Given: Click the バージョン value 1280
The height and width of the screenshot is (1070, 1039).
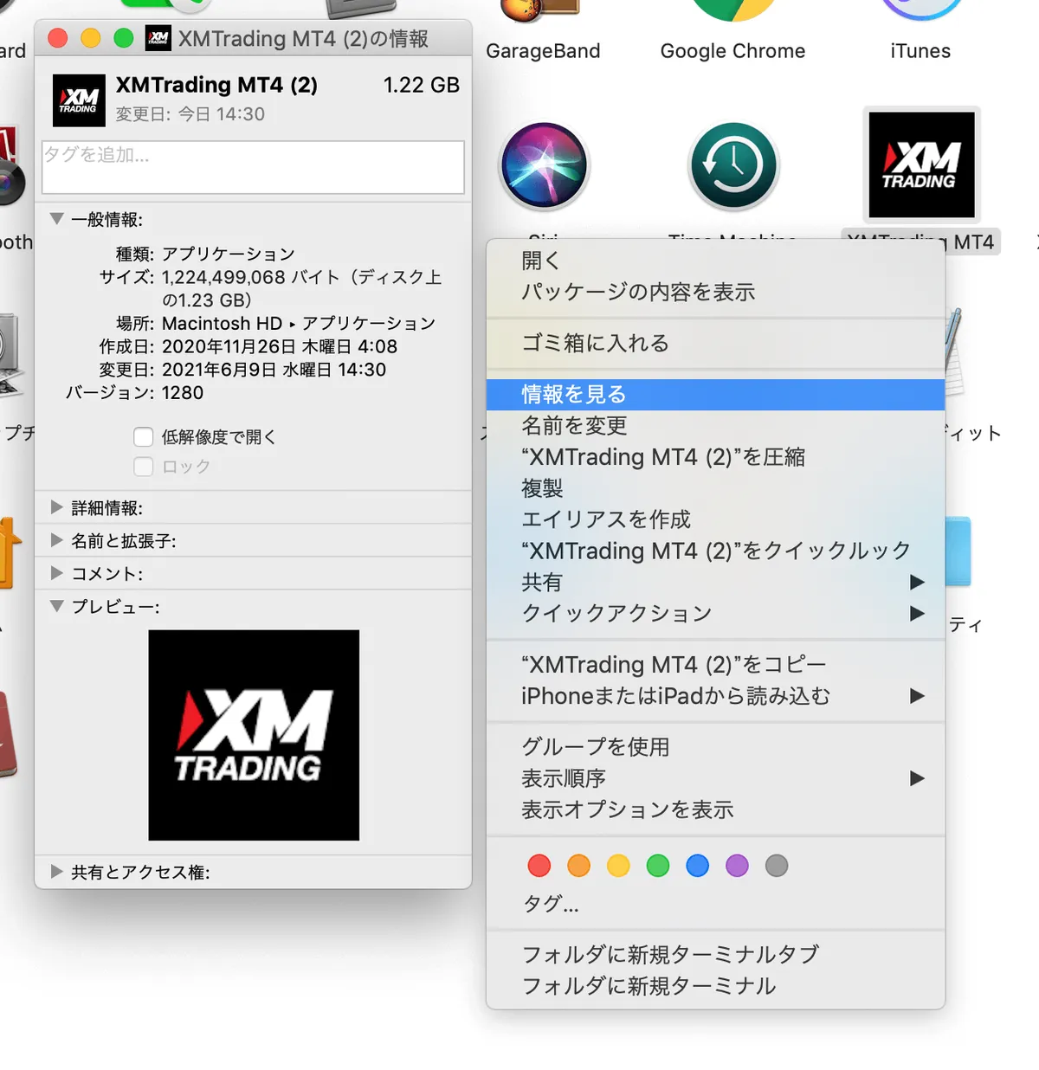Looking at the screenshot, I should 183,393.
